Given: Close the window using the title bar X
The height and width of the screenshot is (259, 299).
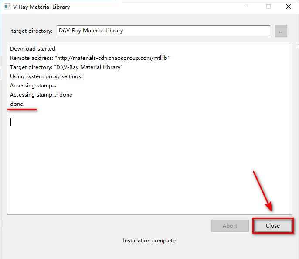Looking at the screenshot, I should [x=289, y=7].
